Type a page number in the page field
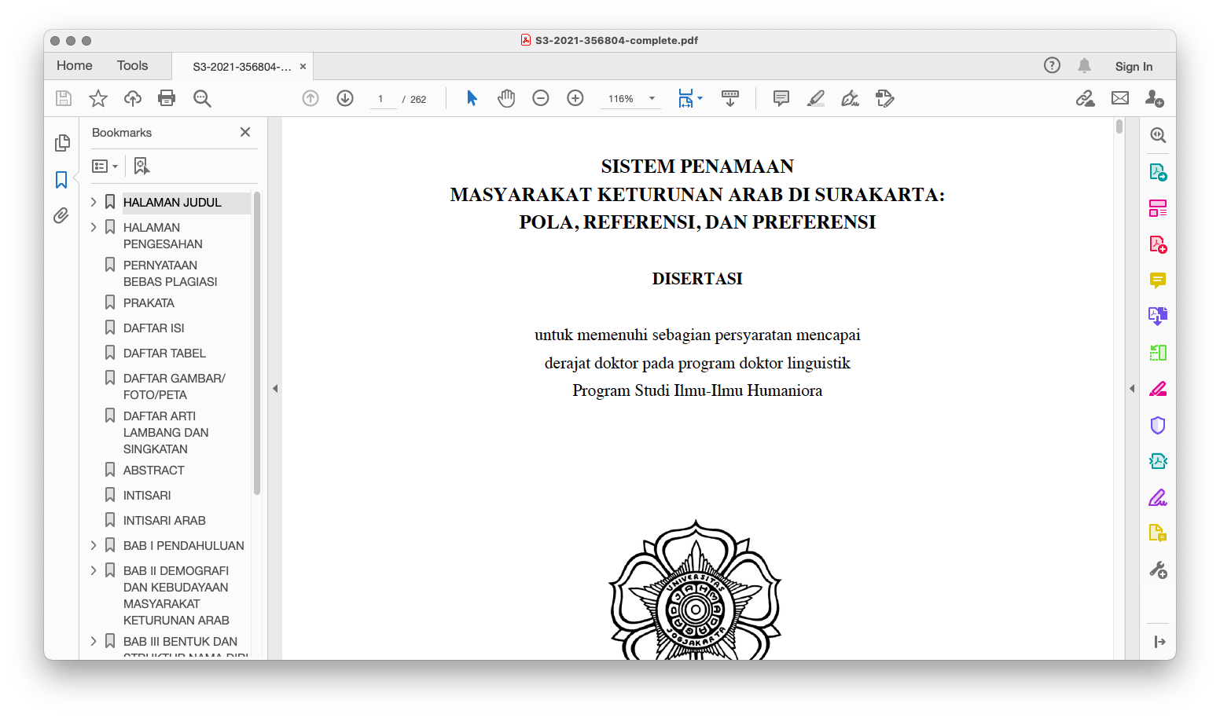This screenshot has width=1220, height=718. (383, 99)
